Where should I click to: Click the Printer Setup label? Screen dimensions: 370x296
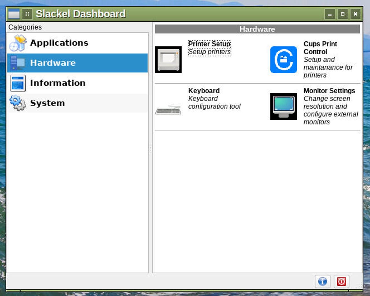coord(209,44)
